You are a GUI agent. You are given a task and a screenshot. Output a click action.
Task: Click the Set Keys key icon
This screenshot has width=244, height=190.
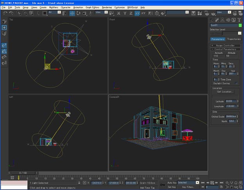click(x=162, y=185)
